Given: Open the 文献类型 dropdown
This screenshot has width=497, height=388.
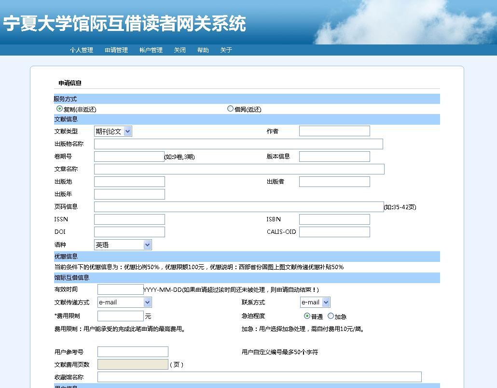Looking at the screenshot, I should (x=113, y=131).
